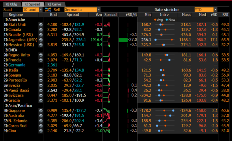The height and width of the screenshot is (141, 232).
Task: Click the Australia spread sparkline
Action: [x=107, y=116]
